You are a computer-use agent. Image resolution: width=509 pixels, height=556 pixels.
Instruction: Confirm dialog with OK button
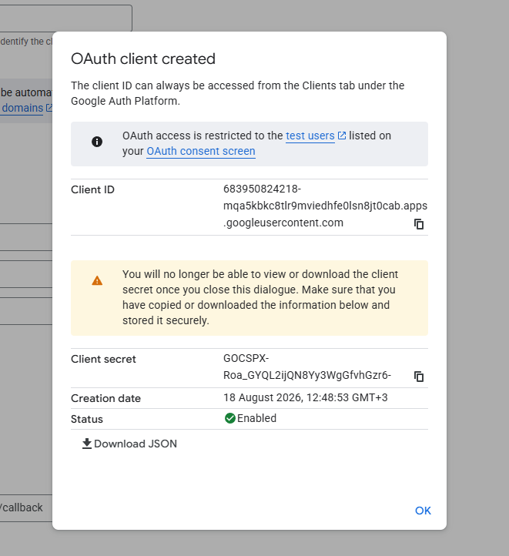point(423,511)
